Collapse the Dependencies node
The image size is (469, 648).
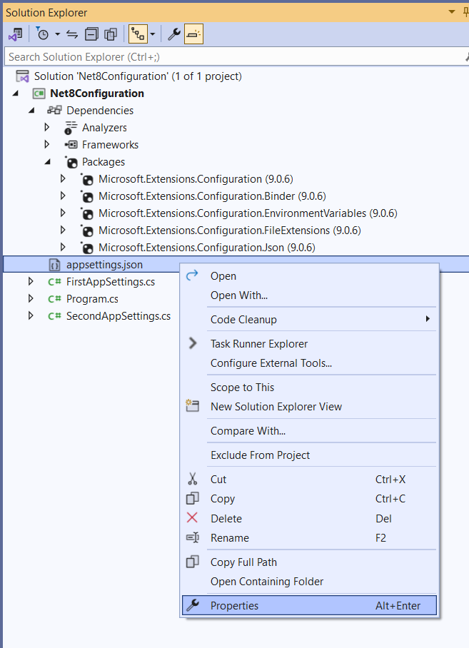point(31,111)
